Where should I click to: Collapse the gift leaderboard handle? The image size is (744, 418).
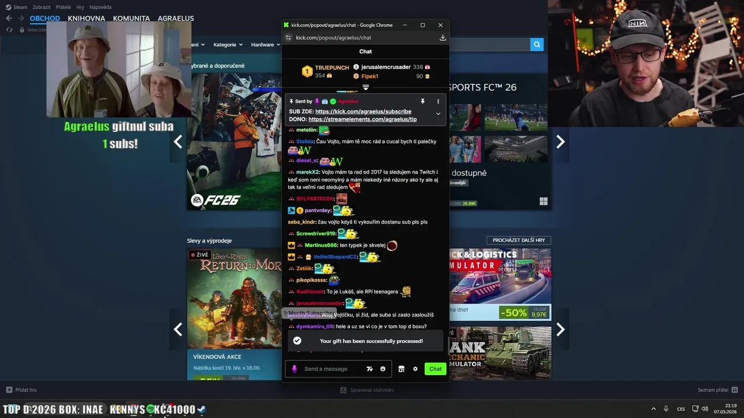(366, 87)
